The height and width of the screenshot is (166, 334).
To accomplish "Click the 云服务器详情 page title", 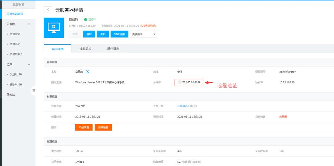I will click(69, 10).
